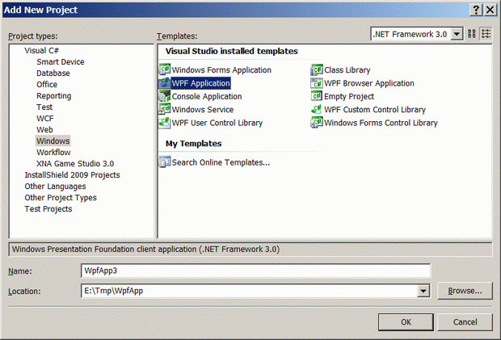501x340 pixels.
Task: Switch templates view to large icons
Action: point(472,34)
